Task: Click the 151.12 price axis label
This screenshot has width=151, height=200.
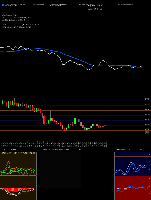Action: click(x=147, y=119)
